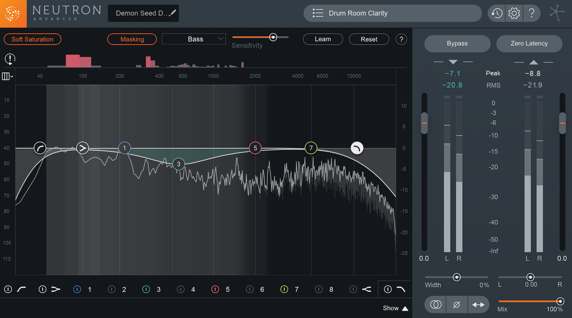Screen dimensions: 572x318
Task: Click the channel link overlapping circles icon
Action: coord(435,305)
